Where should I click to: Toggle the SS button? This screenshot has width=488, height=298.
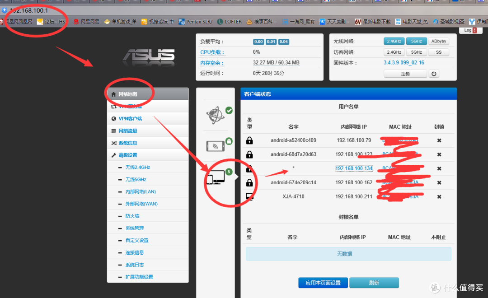click(438, 52)
